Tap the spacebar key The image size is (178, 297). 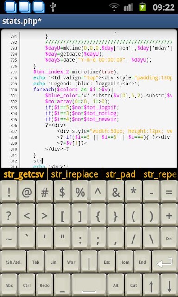tap(89, 285)
